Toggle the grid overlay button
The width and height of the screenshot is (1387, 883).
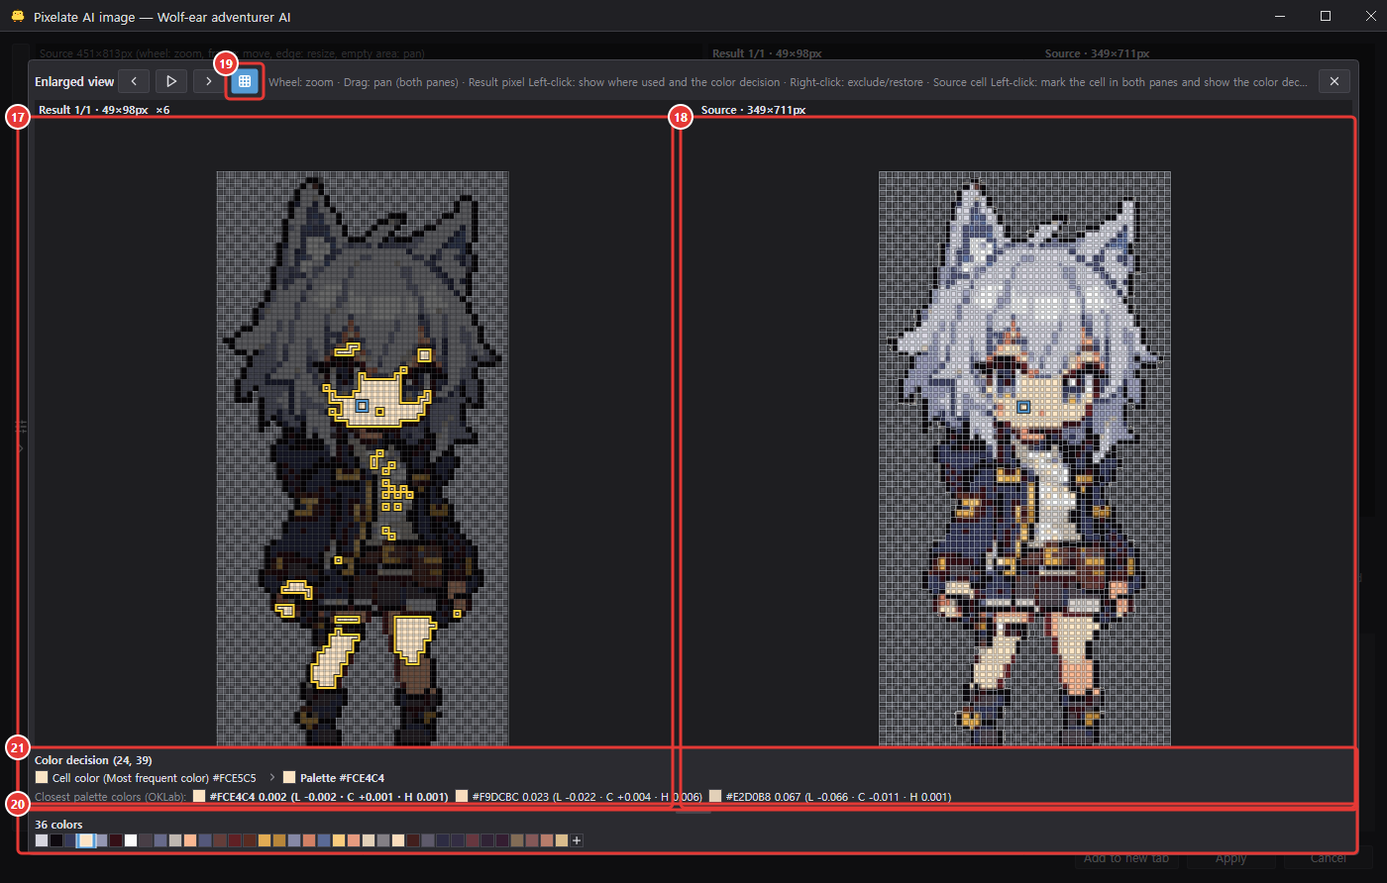coord(245,81)
